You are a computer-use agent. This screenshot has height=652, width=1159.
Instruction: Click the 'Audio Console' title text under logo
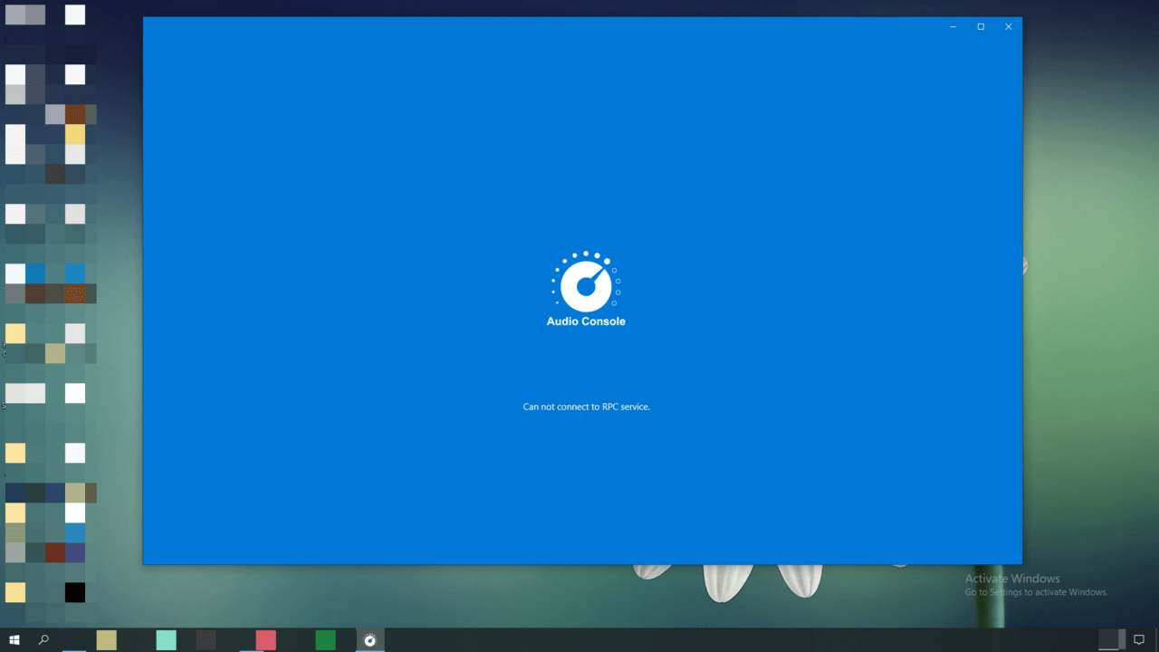pyautogui.click(x=586, y=321)
